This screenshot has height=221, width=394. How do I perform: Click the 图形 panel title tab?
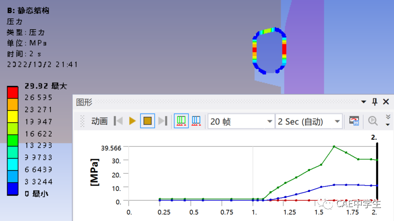(84, 102)
